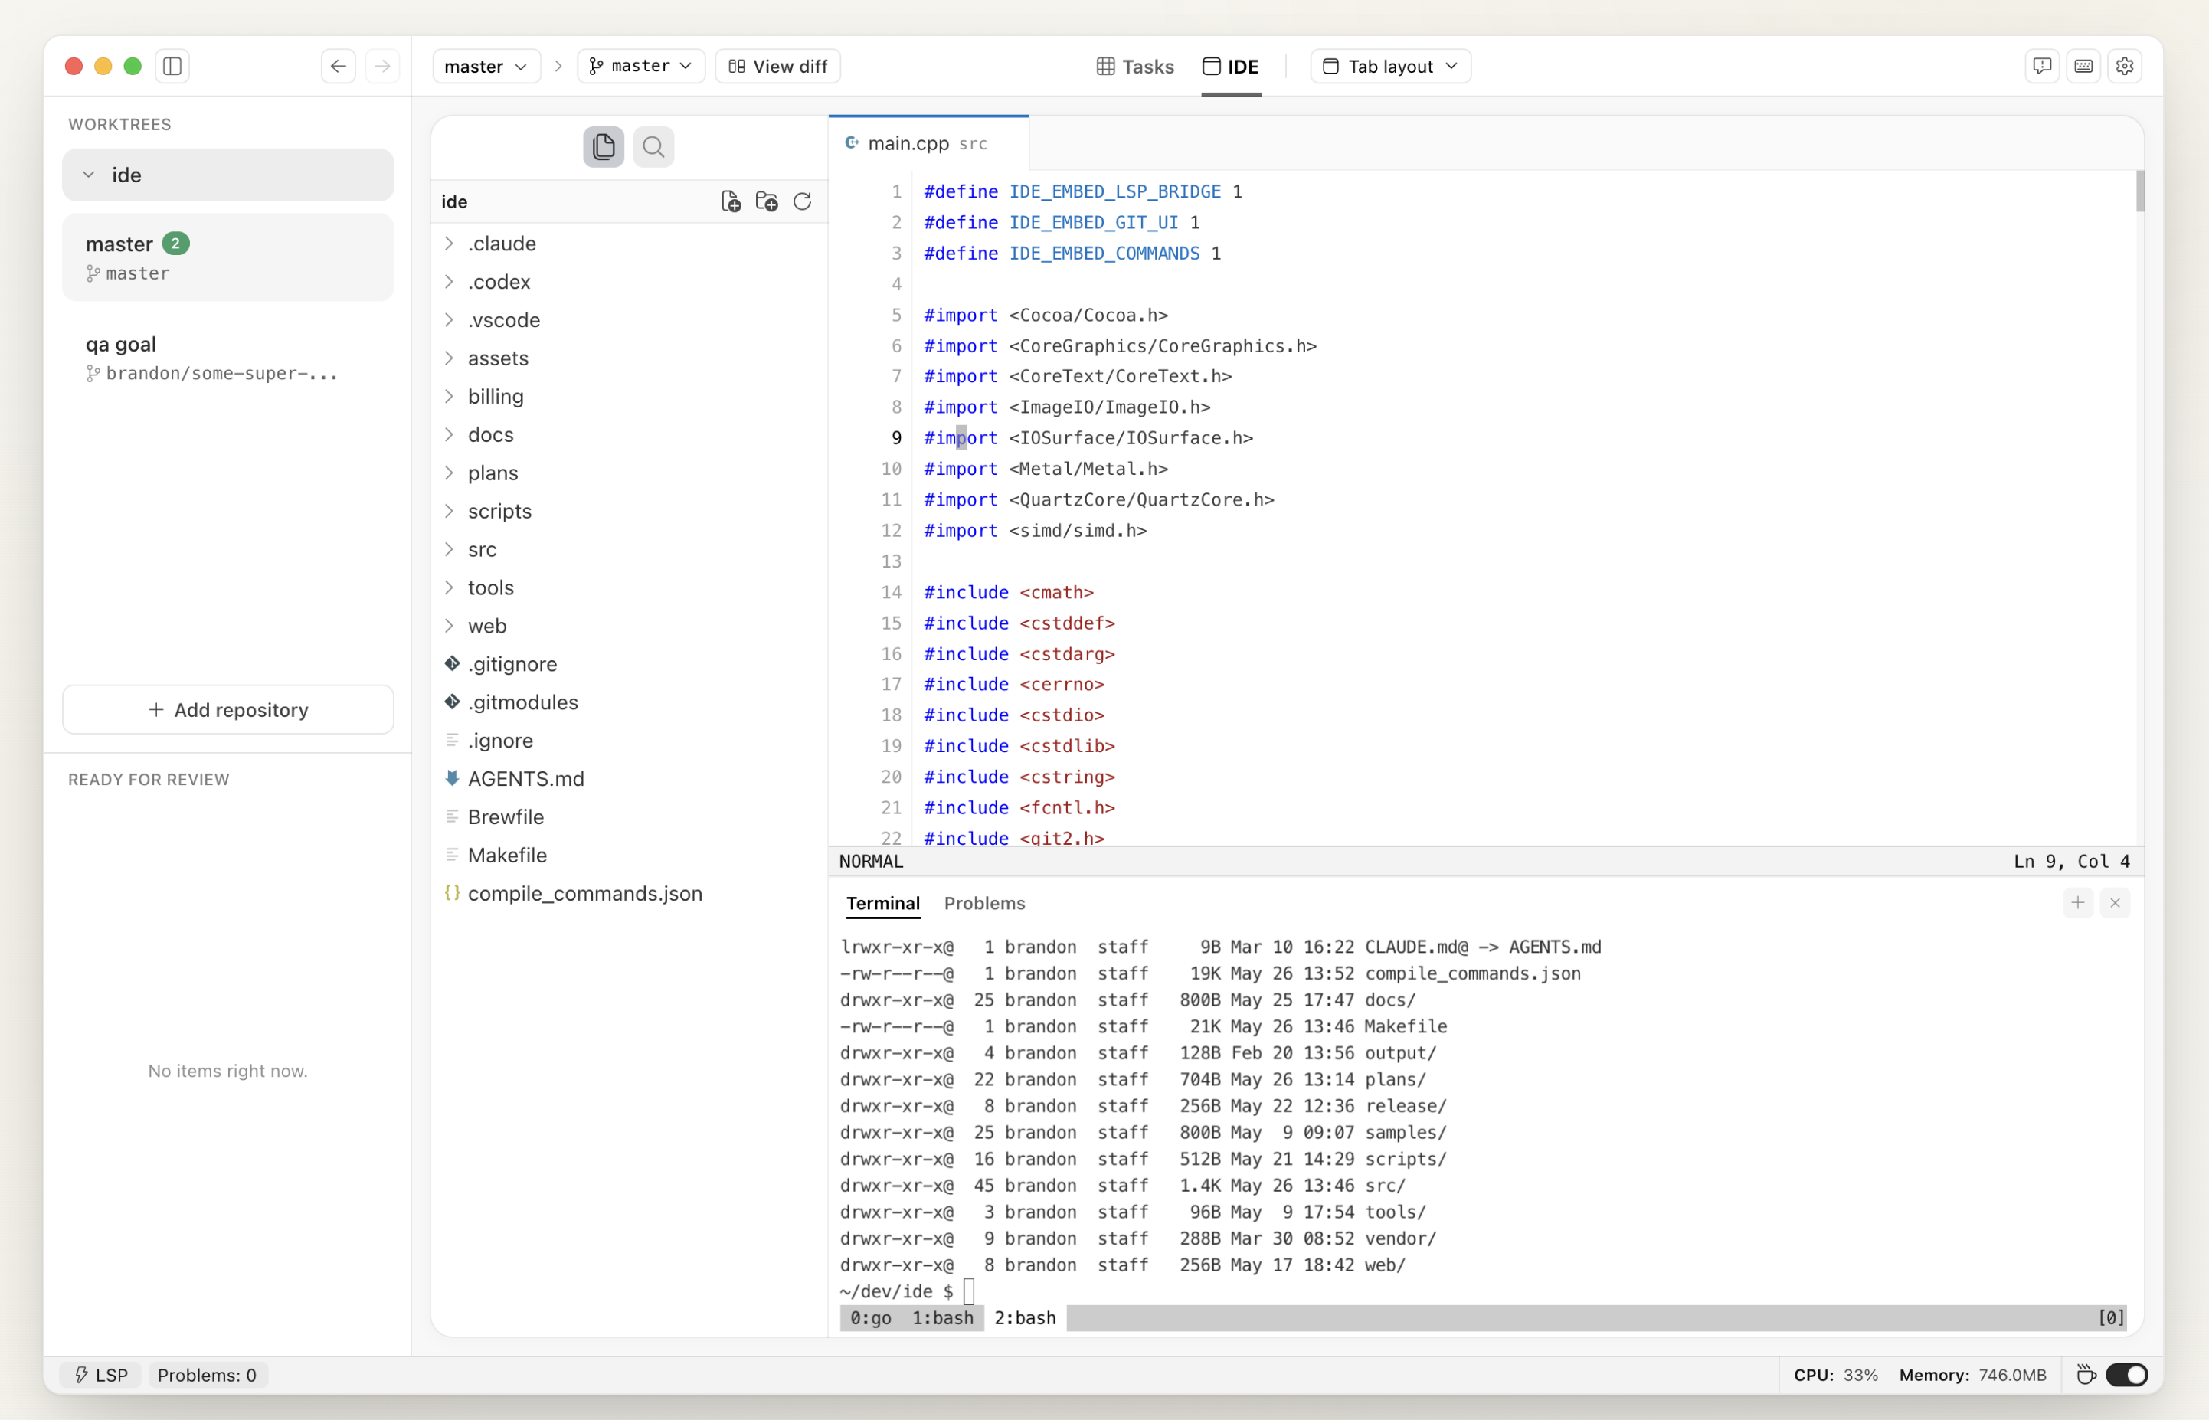The width and height of the screenshot is (2209, 1420).
Task: Select the Terminal panel tab
Action: pyautogui.click(x=883, y=904)
